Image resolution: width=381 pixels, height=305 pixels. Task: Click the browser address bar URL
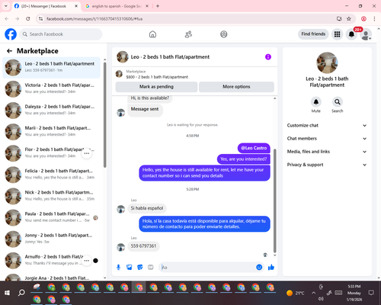point(94,19)
